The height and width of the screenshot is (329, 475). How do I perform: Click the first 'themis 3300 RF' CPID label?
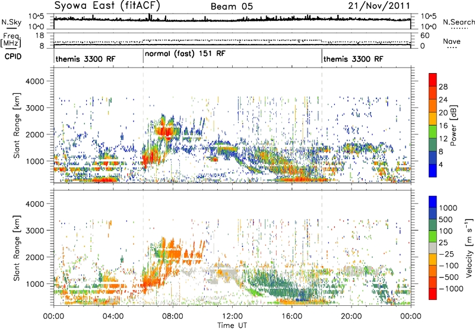pos(85,59)
